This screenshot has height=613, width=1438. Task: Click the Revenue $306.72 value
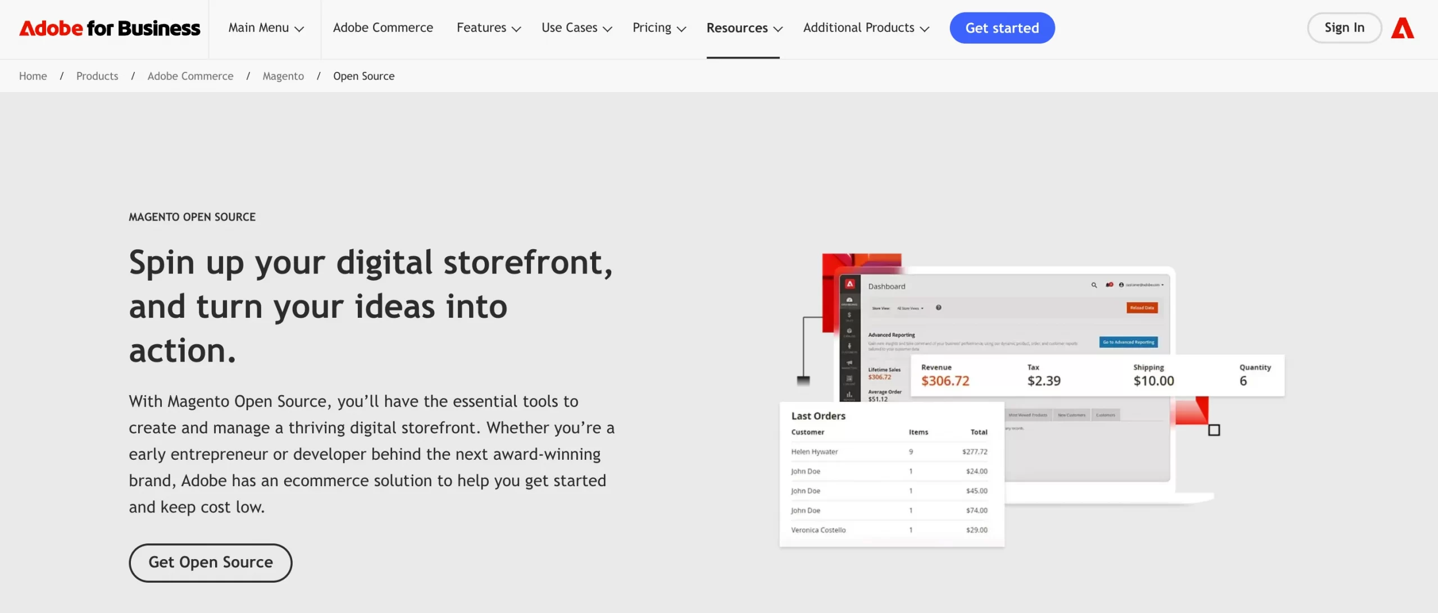945,381
